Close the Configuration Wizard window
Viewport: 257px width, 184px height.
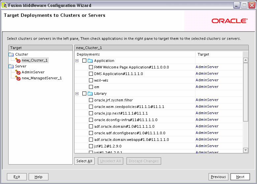click(252, 5)
